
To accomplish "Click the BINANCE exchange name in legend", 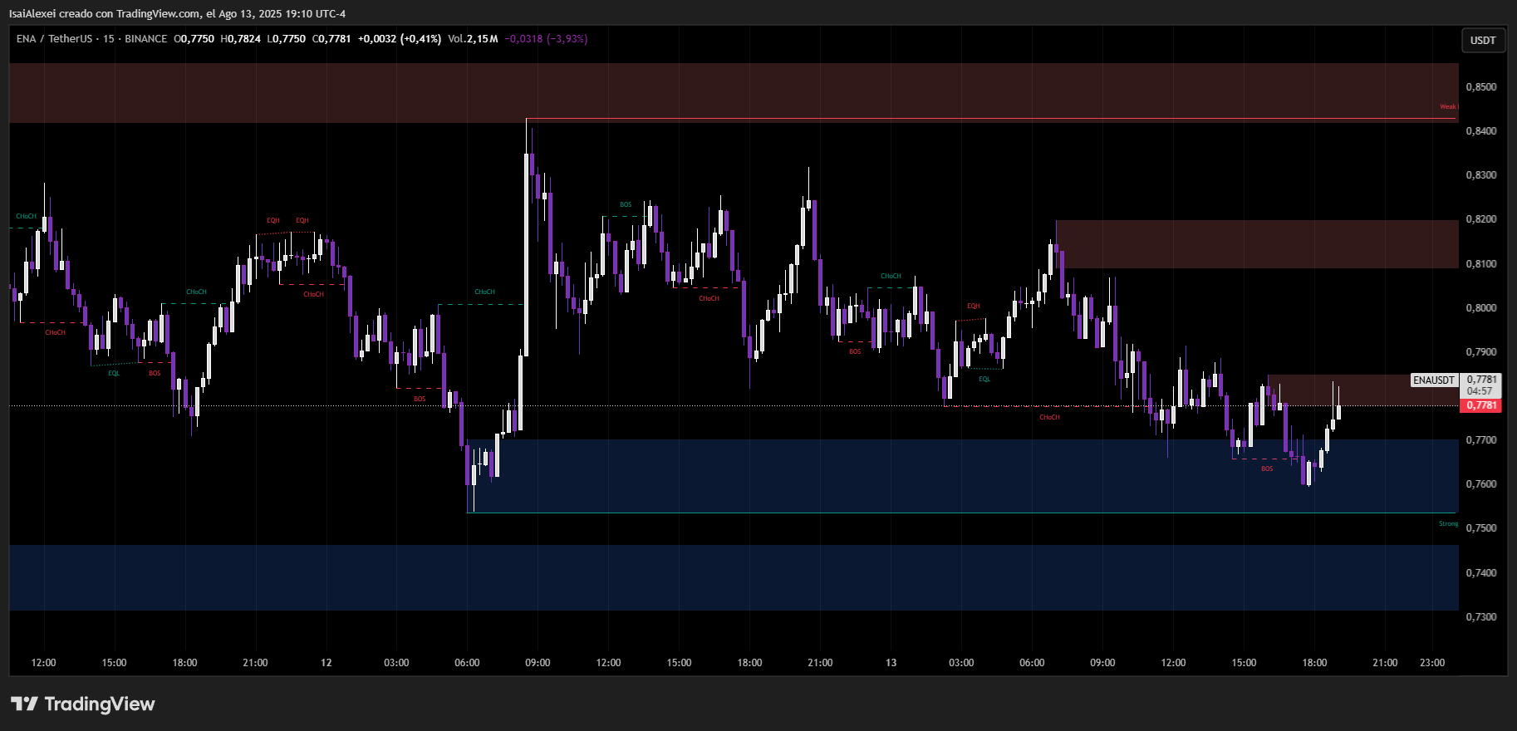I will [x=145, y=39].
